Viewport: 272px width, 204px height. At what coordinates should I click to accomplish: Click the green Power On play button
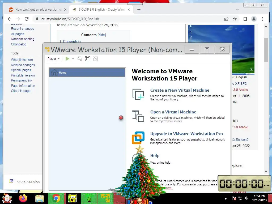tap(67, 59)
